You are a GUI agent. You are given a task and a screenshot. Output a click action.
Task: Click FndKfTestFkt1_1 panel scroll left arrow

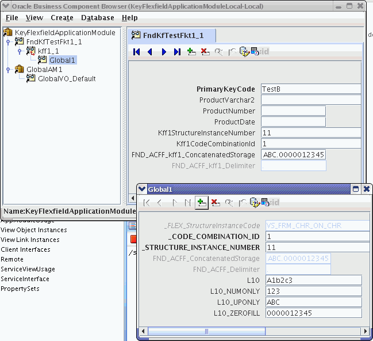[x=133, y=198]
